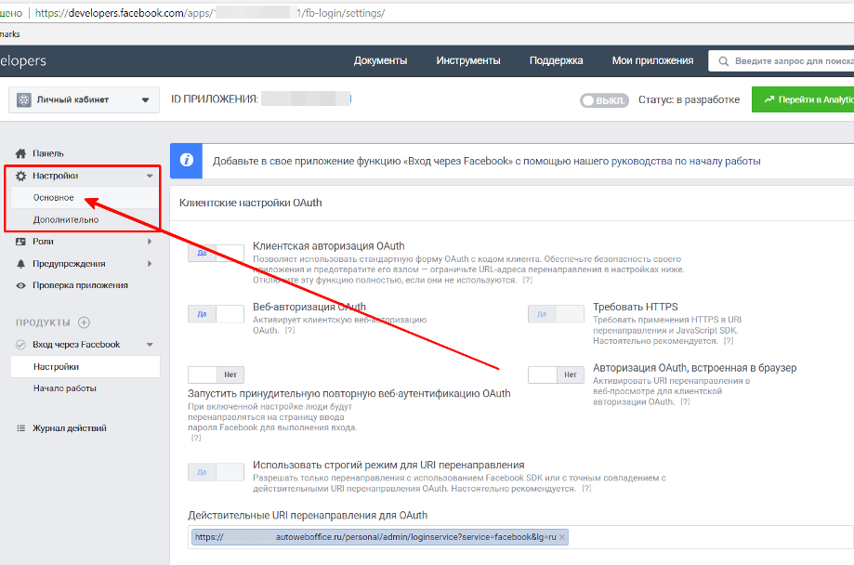This screenshot has width=854, height=565.
Task: Open help for Авторизация OAuth, встроенная в браузер
Action: coord(685,402)
